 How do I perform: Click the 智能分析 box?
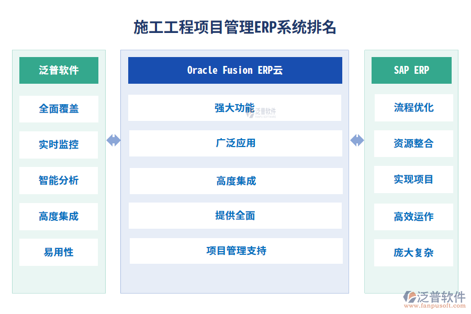[59, 181]
